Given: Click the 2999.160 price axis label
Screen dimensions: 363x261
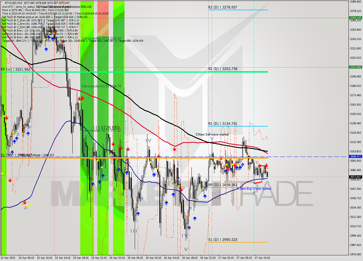Looking at the screenshot, I should pos(355,235).
